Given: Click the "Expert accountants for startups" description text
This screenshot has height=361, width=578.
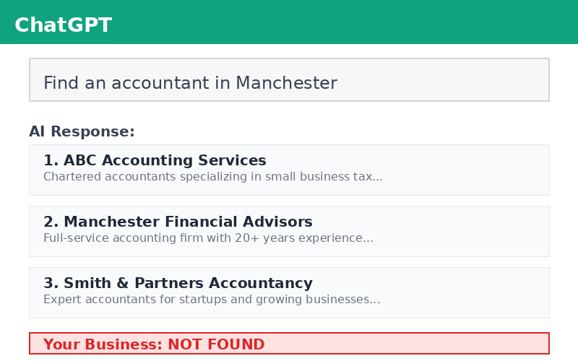Looking at the screenshot, I should 212,300.
